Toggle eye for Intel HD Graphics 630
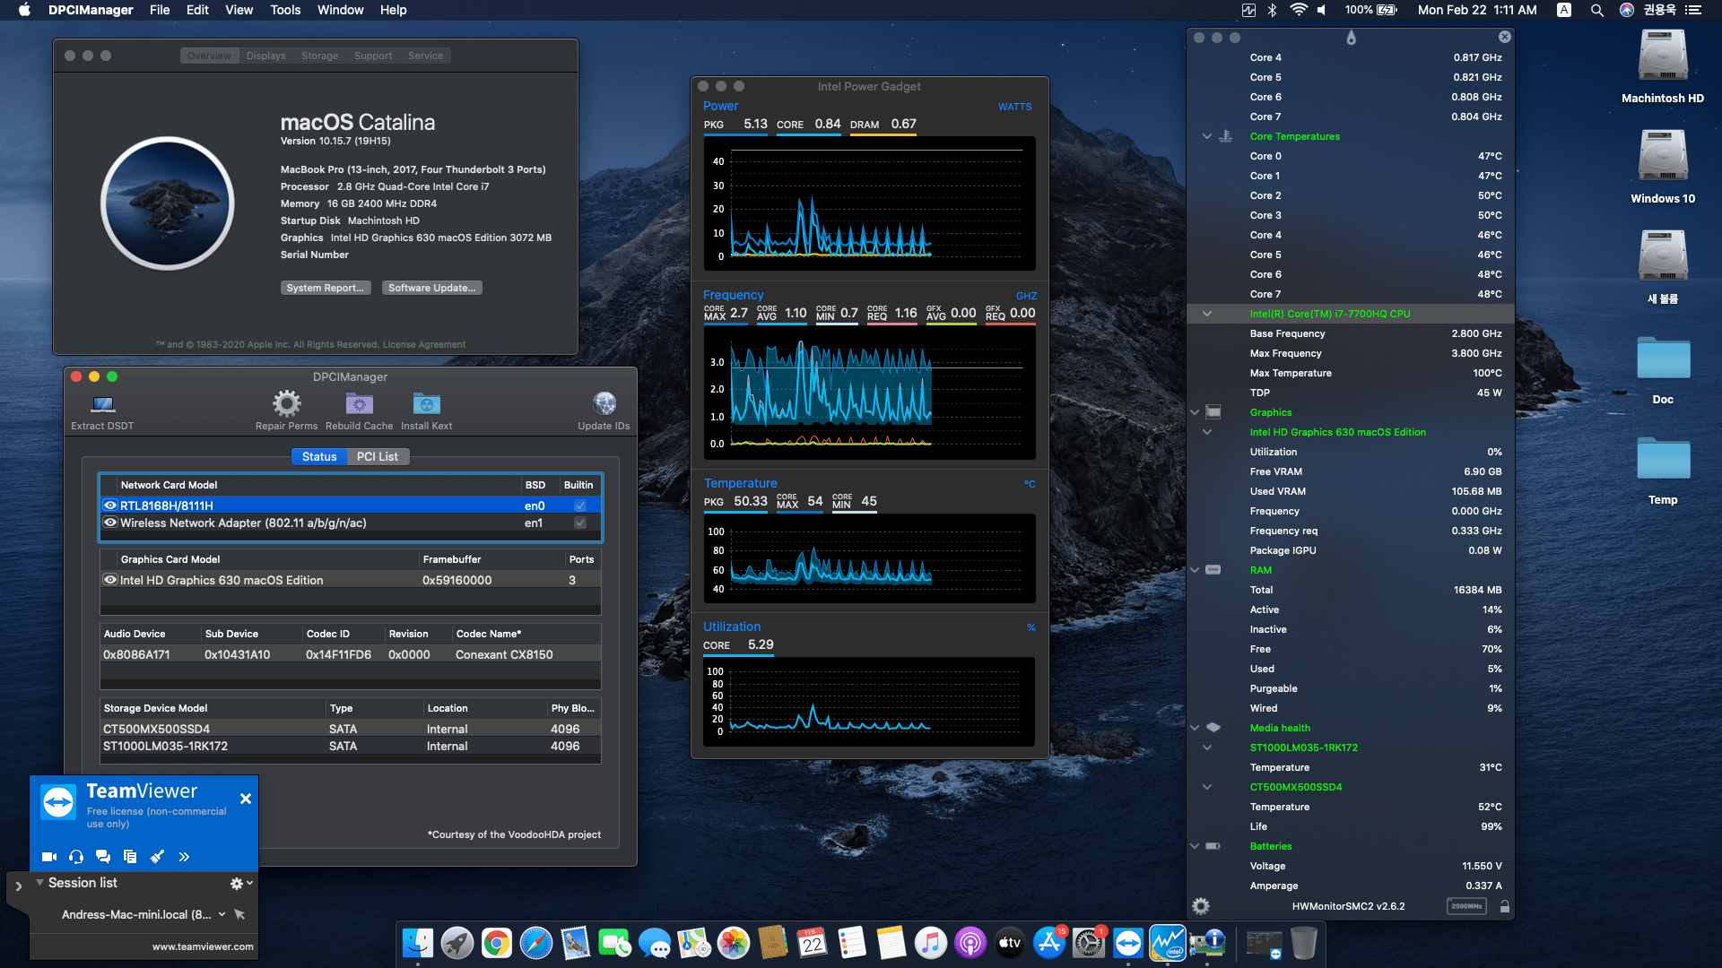Screen dimensions: 1722x968 click(111, 580)
